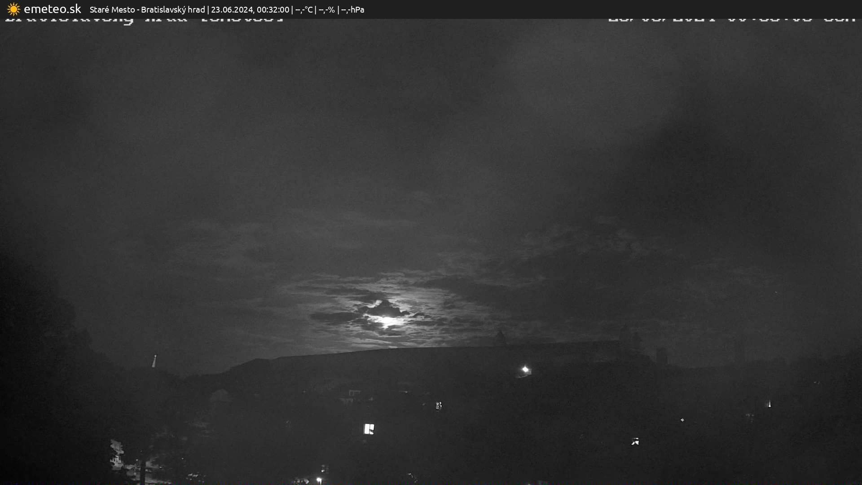Click the large lit window in foreground building

click(x=369, y=429)
